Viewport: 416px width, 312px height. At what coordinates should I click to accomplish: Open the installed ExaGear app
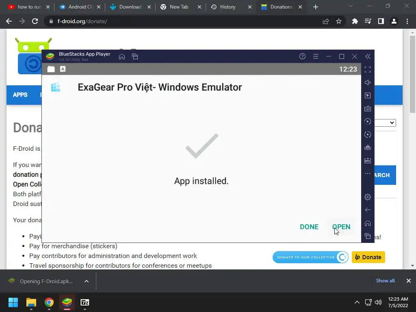[341, 227]
